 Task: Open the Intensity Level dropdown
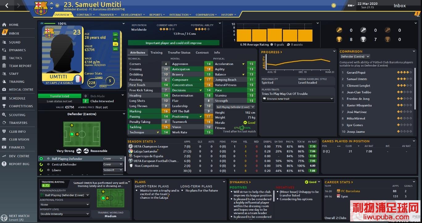click(65, 214)
